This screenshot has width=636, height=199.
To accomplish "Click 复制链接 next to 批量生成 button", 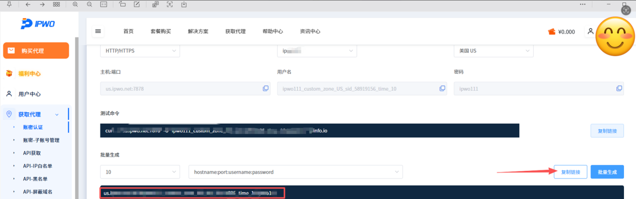I will pyautogui.click(x=571, y=172).
